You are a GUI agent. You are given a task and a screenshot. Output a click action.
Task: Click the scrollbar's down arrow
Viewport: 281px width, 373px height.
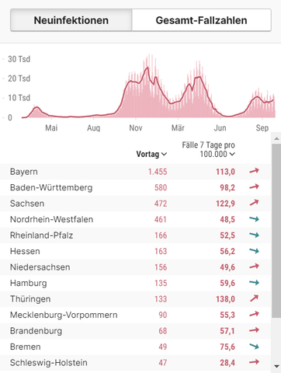[x=276, y=367]
